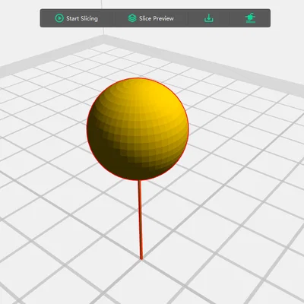Click the play icon beside Start Slicing

(59, 18)
